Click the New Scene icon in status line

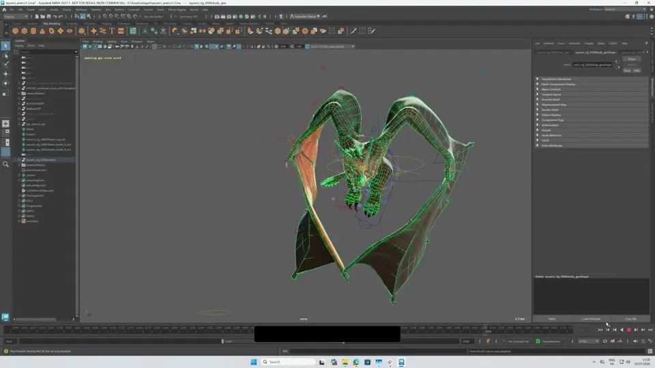tap(37, 16)
